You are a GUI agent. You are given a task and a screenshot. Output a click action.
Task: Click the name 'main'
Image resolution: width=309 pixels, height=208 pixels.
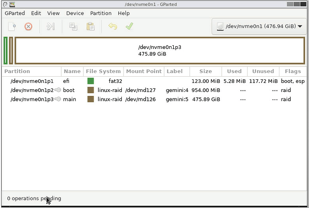tap(69, 99)
